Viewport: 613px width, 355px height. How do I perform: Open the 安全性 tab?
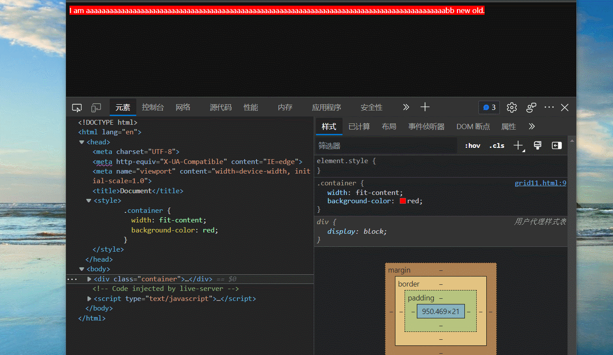(x=371, y=107)
